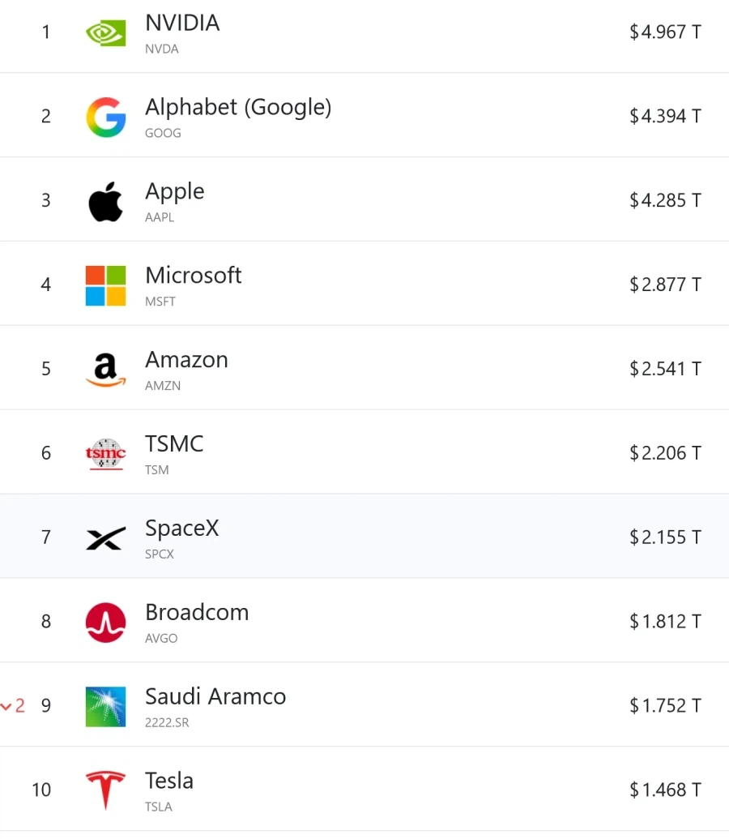Click the Amazon smile logo

click(x=105, y=370)
